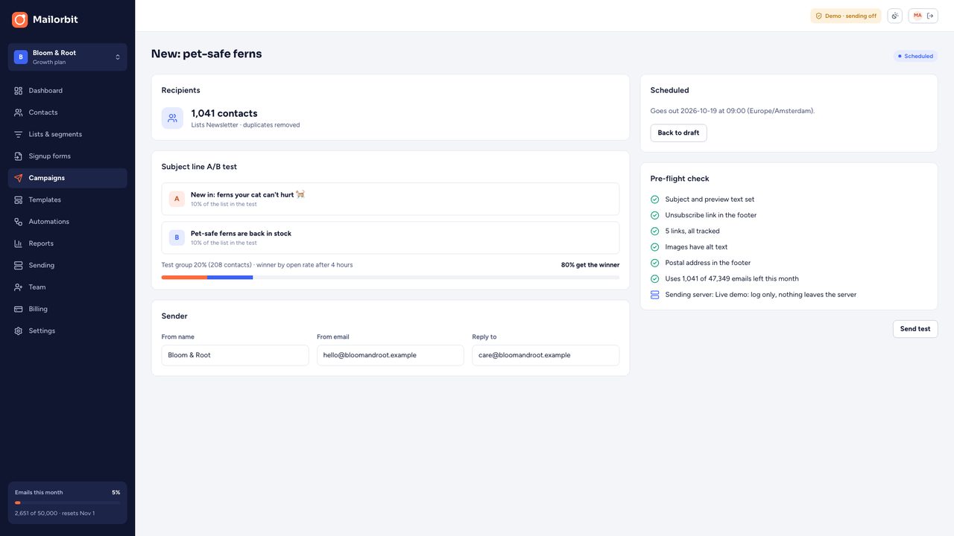The width and height of the screenshot is (954, 536).
Task: Click 'Subject and preview text set' line
Action: point(710,200)
